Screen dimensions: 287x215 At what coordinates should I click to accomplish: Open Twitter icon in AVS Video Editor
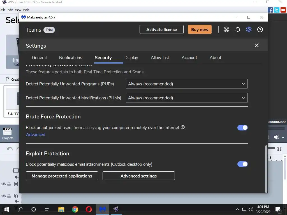click(277, 10)
